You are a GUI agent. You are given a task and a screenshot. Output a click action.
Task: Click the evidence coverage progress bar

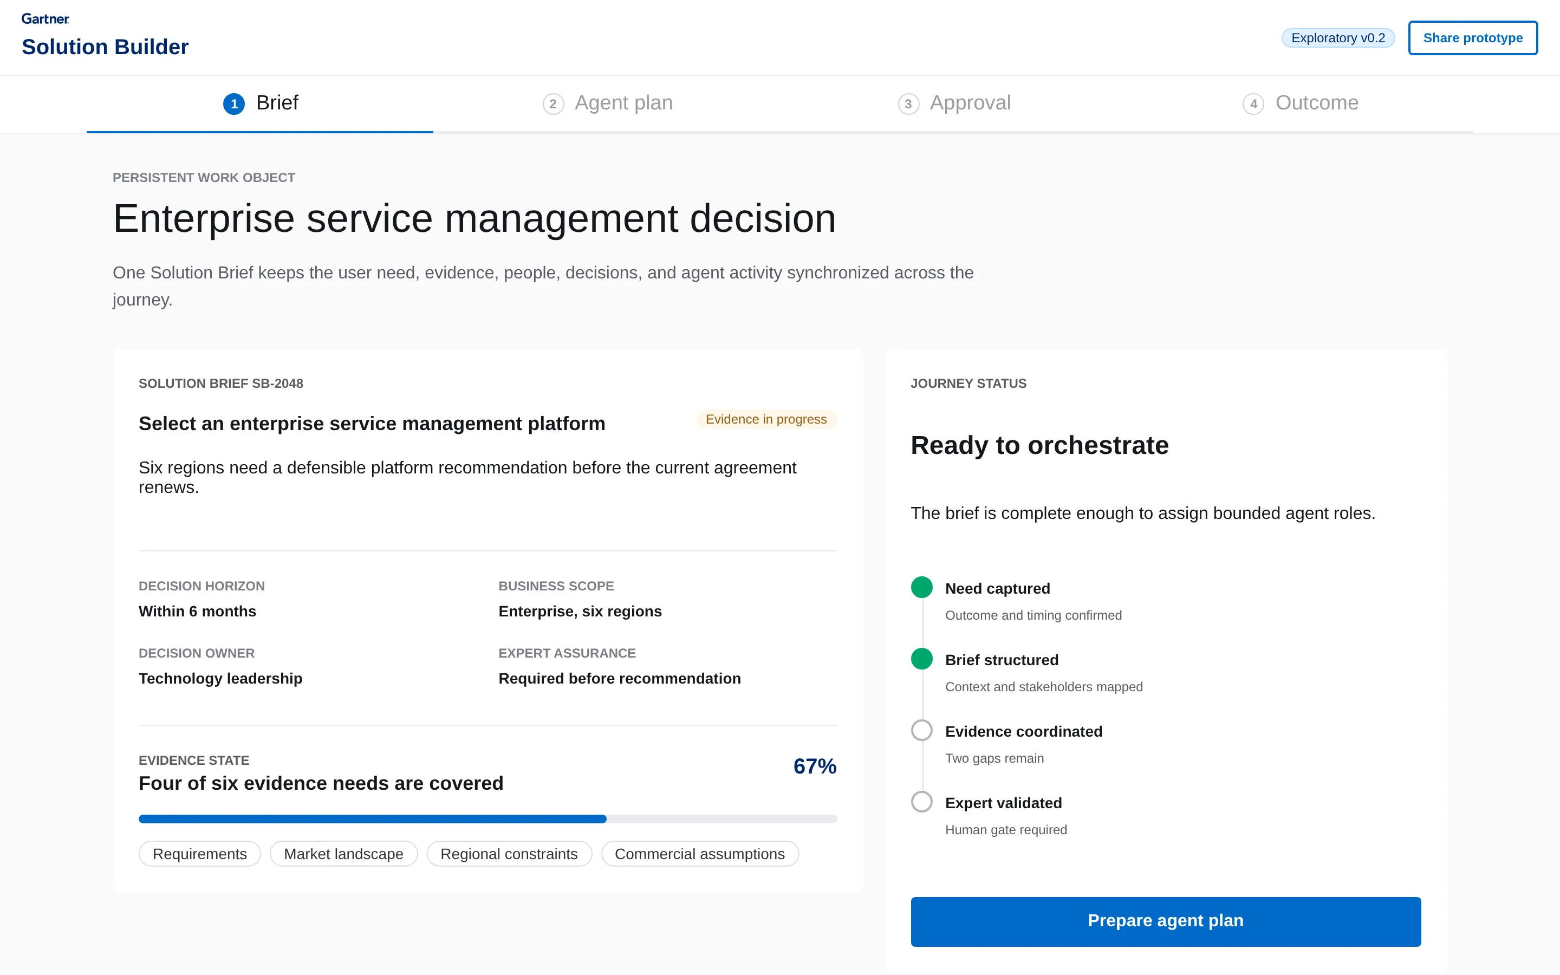(x=488, y=819)
